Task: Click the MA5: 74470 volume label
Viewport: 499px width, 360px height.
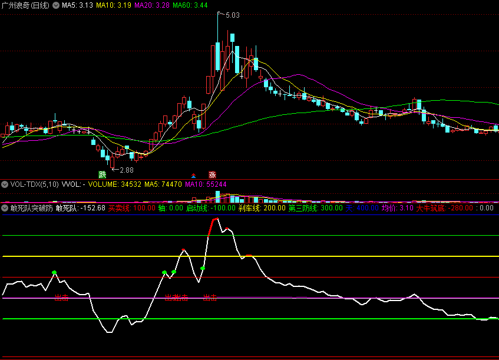Action: 163,184
